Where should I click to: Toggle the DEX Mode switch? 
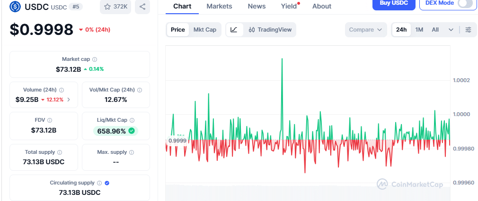coord(466,3)
